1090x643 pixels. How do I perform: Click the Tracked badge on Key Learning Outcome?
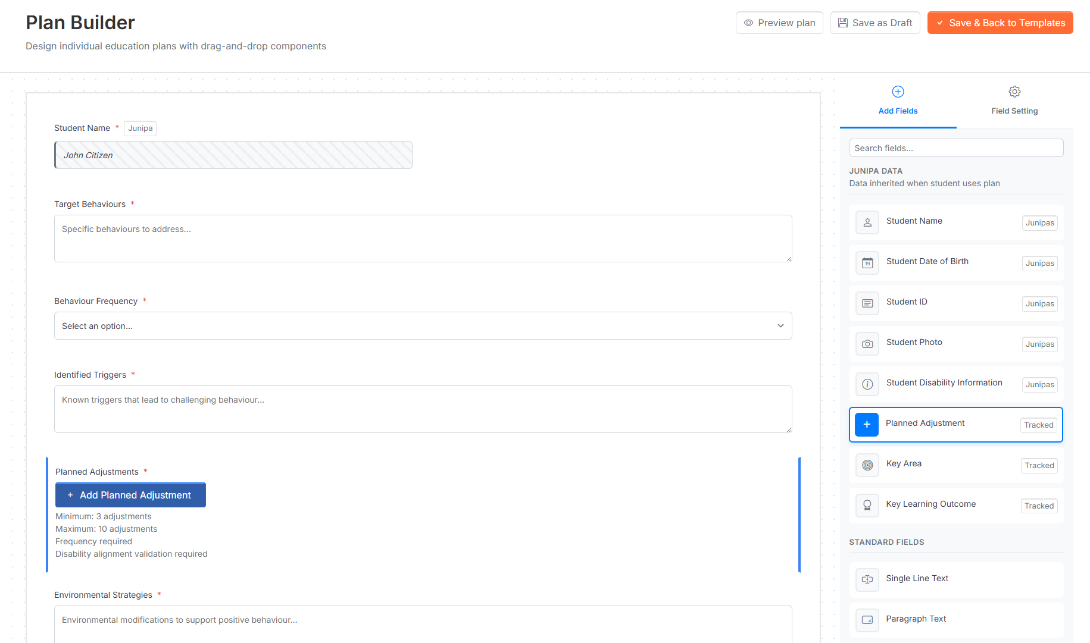click(1039, 506)
